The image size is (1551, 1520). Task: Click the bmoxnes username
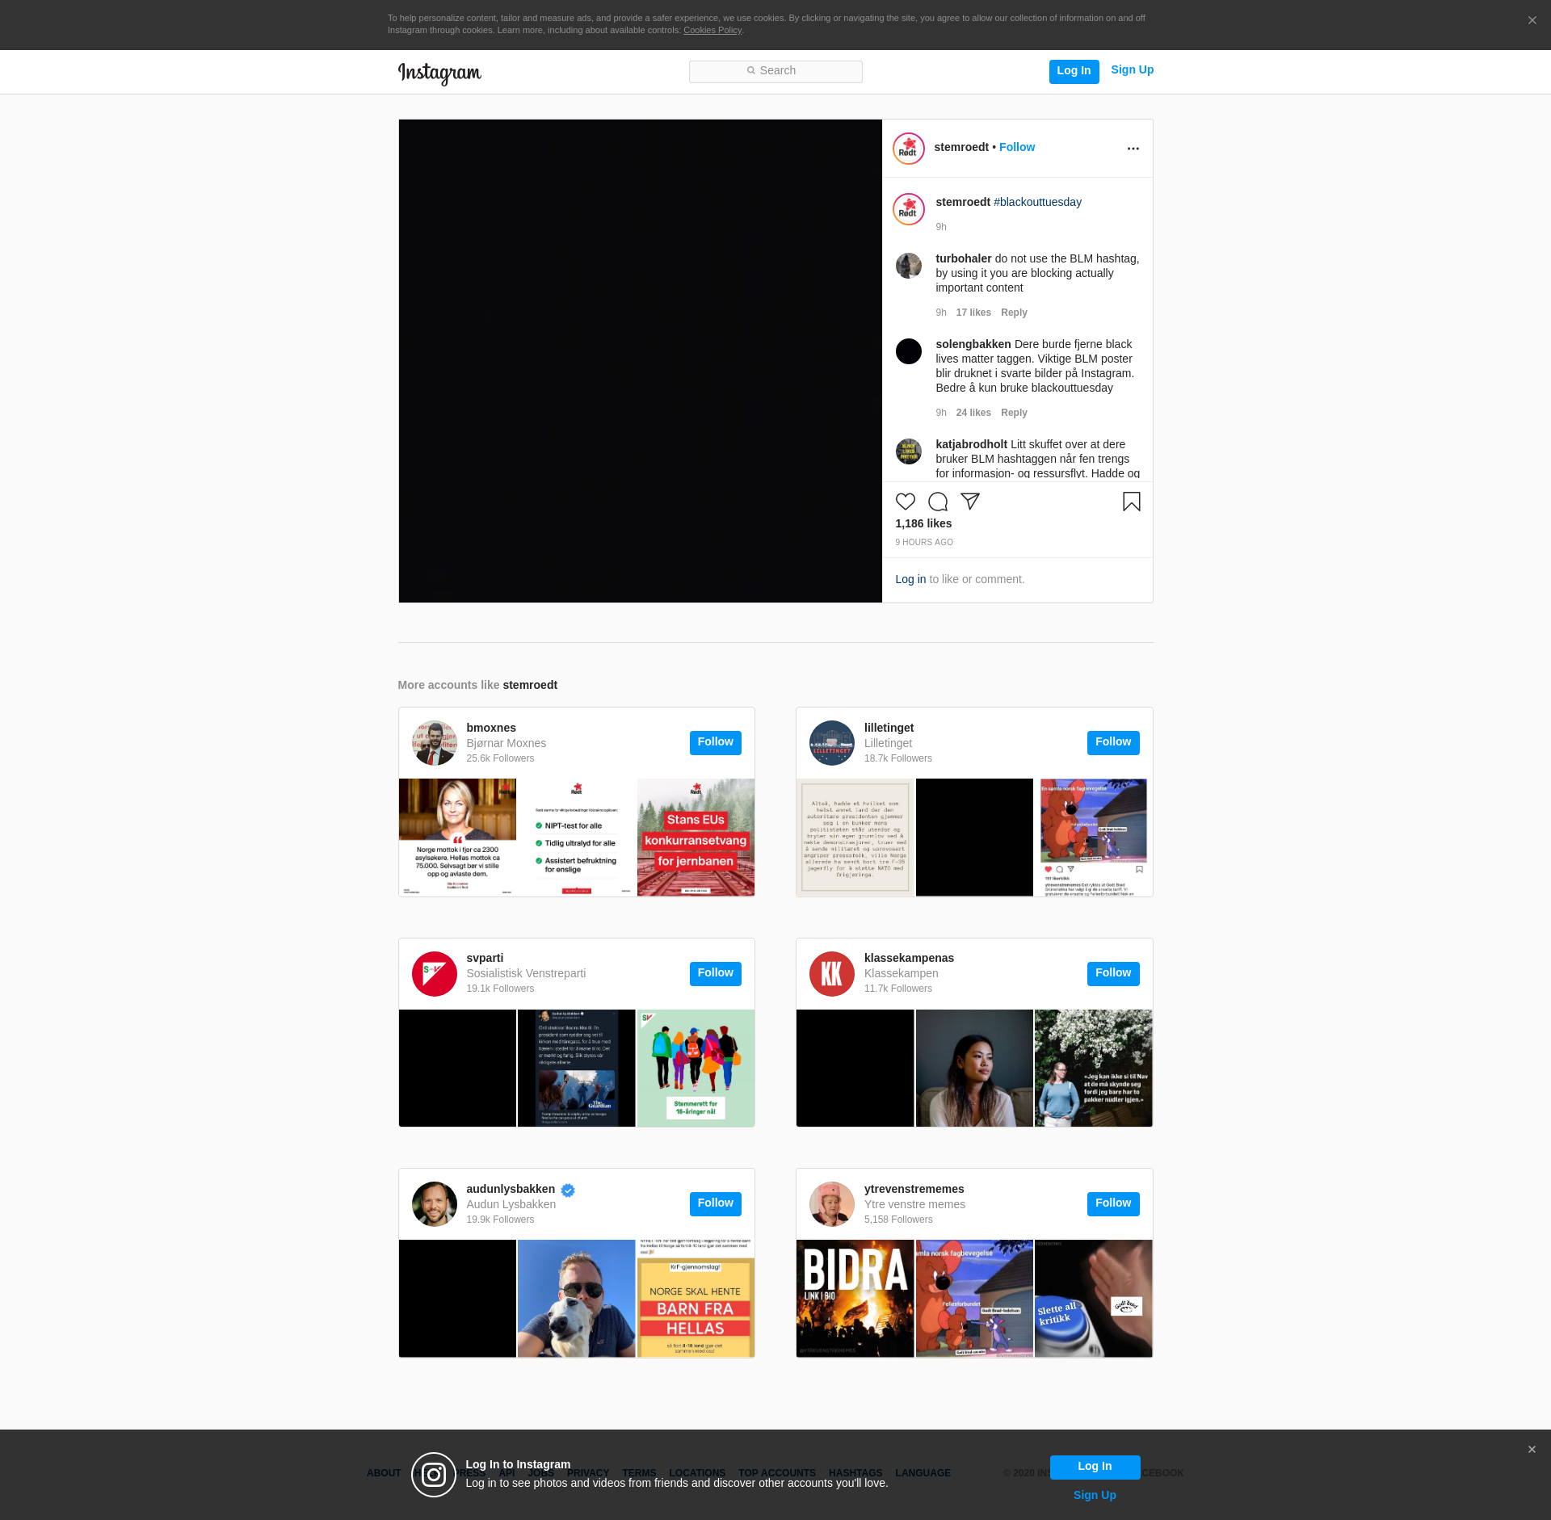pos(491,729)
